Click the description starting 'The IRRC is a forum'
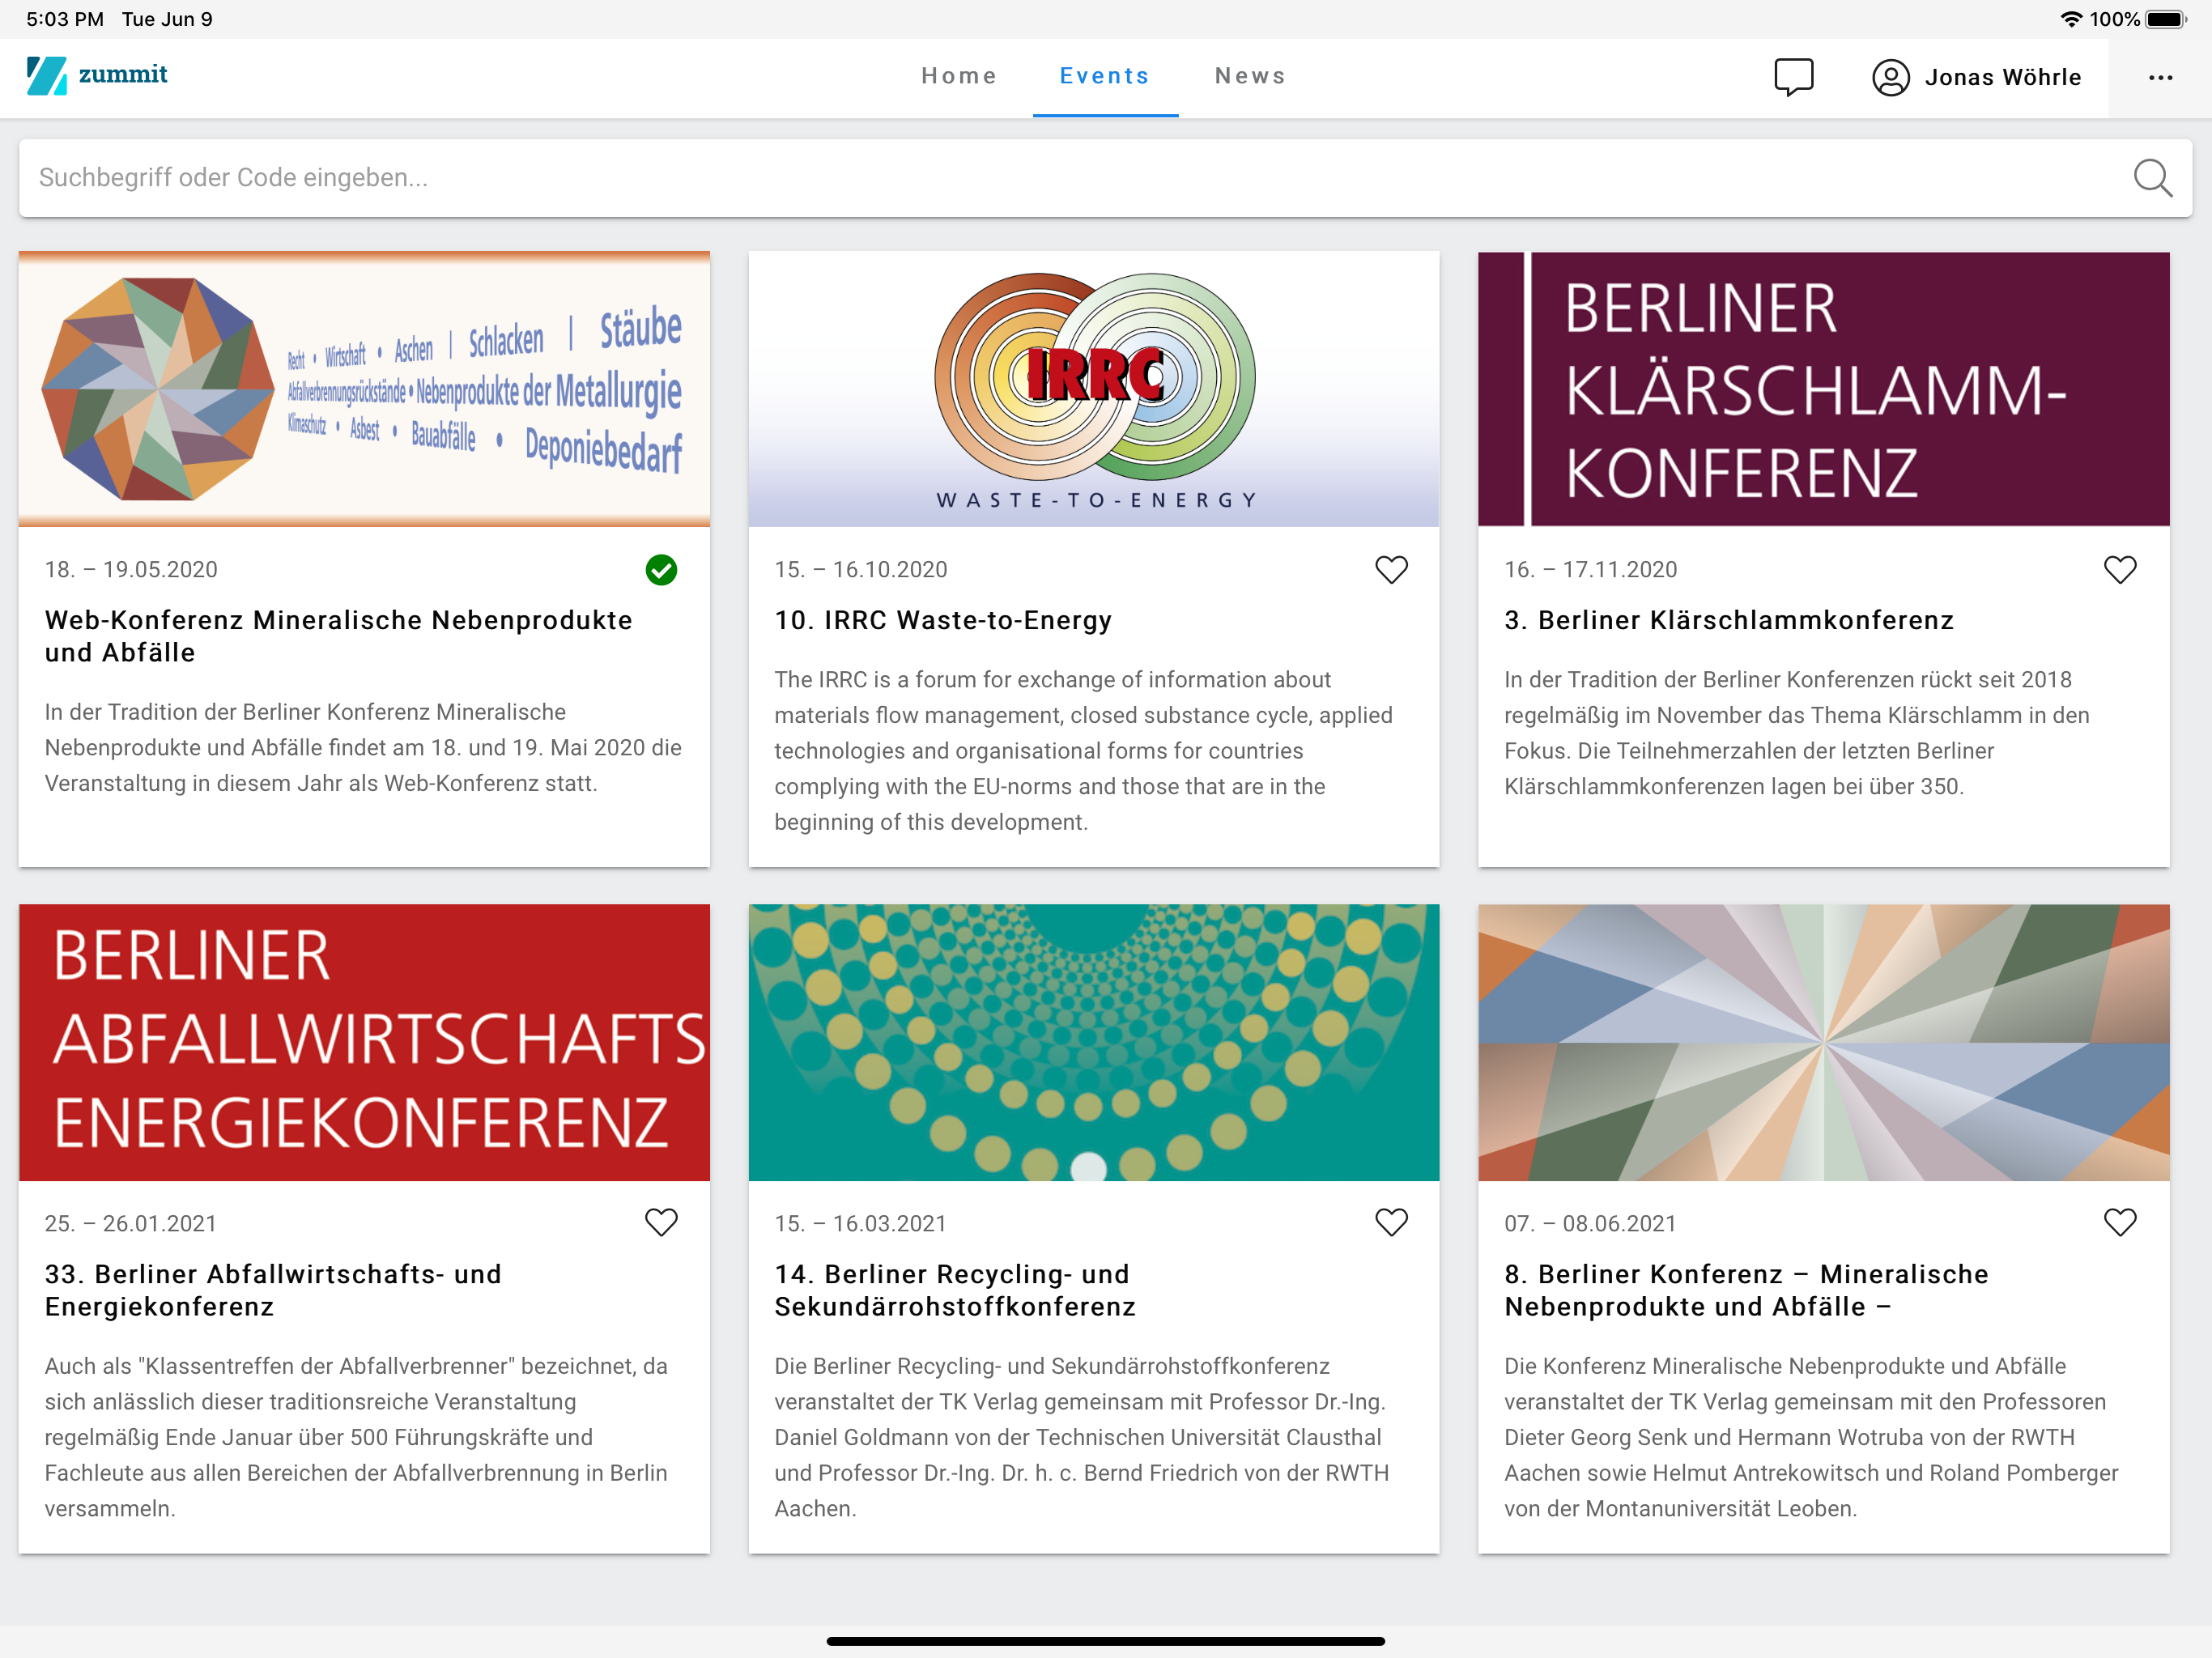 1083,750
